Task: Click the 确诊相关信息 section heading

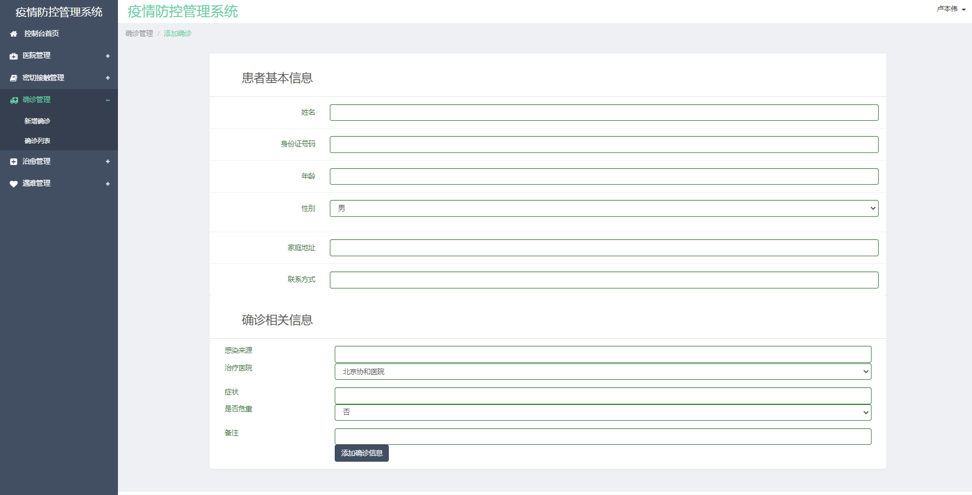Action: 277,320
